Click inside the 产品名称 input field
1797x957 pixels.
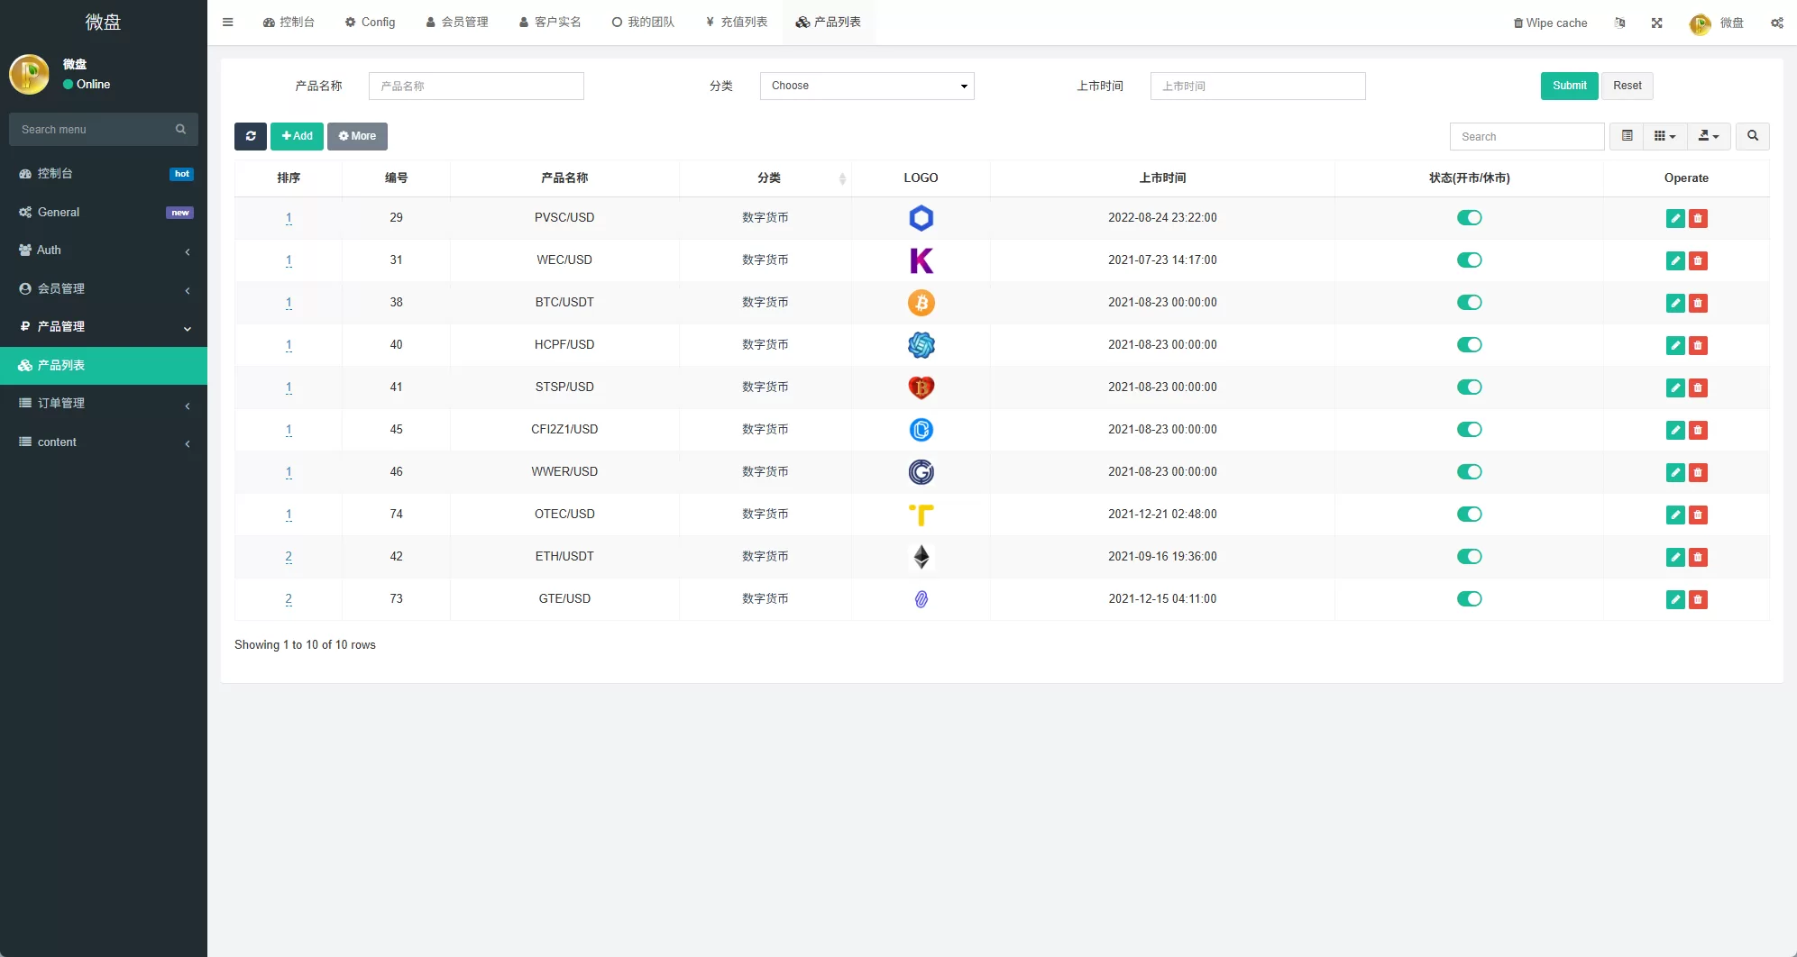coord(476,86)
